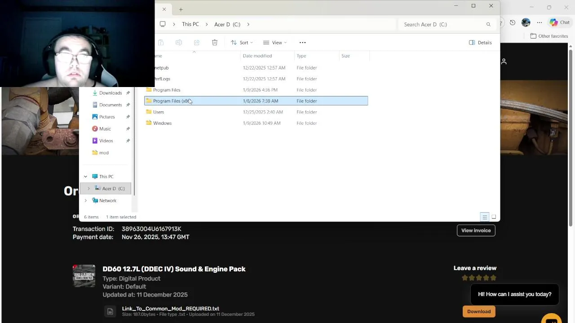Click 1/9/2026 10:49 AM date cell
Screen dimensions: 575x323
coord(262,123)
